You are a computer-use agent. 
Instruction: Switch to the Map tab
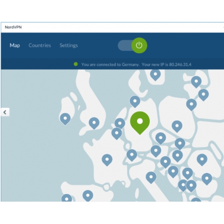click(x=15, y=45)
